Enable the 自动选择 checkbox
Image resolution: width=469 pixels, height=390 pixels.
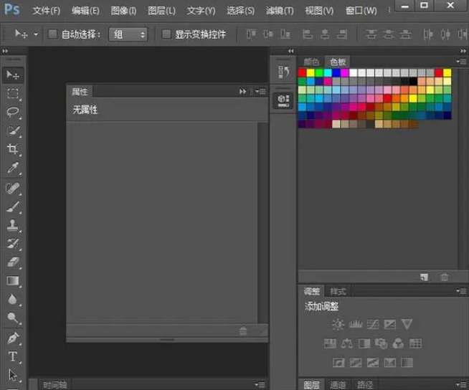coord(52,34)
